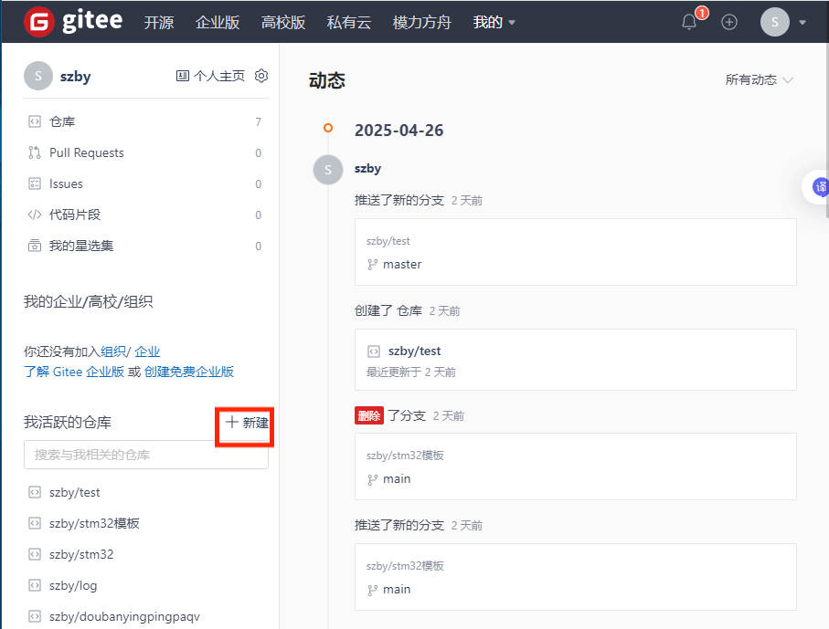This screenshot has height=629, width=829.
Task: Click the master branch name
Action: point(402,265)
